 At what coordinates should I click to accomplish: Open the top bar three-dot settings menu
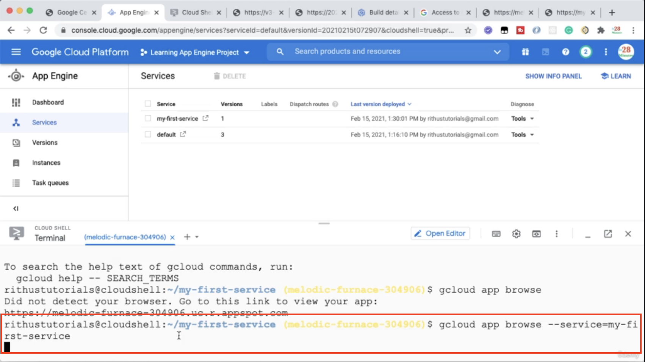[606, 52]
